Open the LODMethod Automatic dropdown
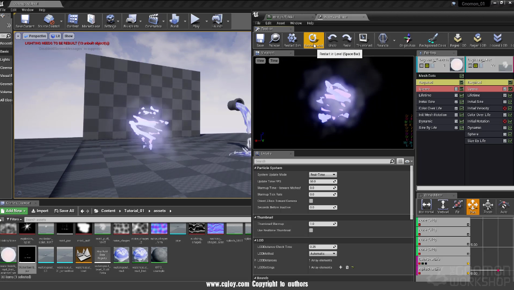Viewport: 514px width, 290px height. (323, 254)
